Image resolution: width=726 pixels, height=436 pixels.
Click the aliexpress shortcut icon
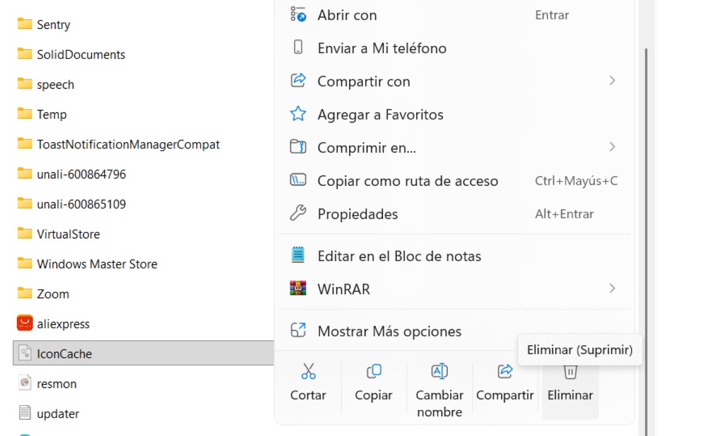click(x=25, y=323)
